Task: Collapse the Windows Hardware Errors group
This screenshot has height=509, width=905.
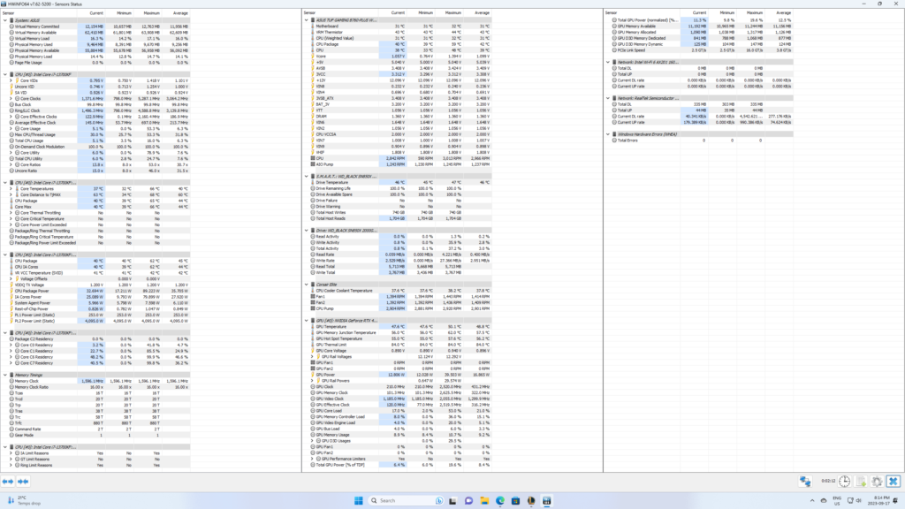Action: pyautogui.click(x=608, y=134)
